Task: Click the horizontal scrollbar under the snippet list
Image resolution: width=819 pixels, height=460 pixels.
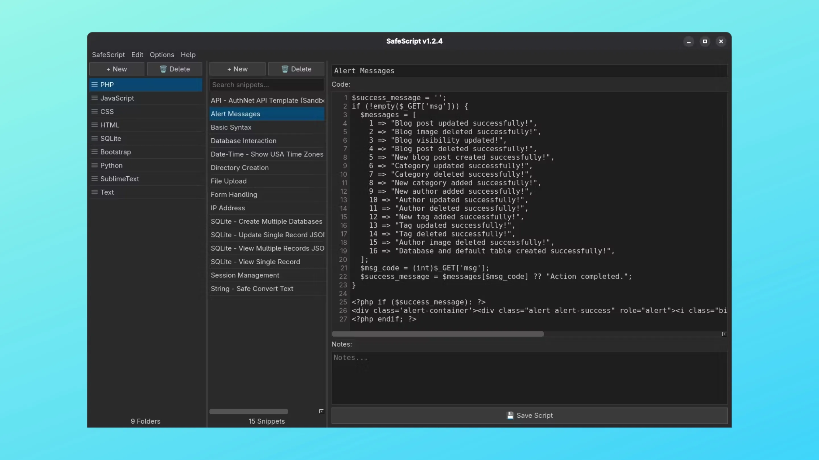Action: point(249,411)
